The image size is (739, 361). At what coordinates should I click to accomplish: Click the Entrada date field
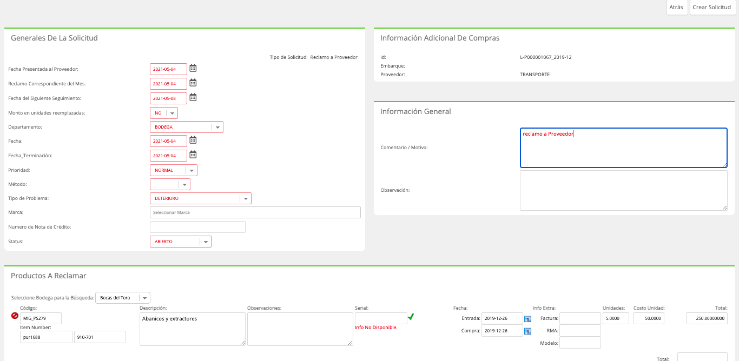pos(502,318)
